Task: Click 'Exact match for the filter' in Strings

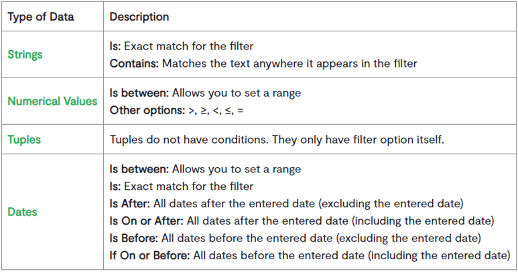Action: (188, 46)
